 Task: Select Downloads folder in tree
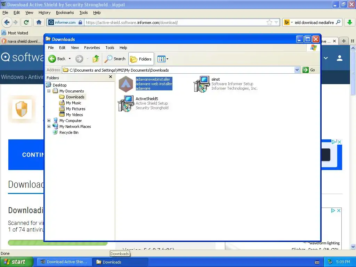click(x=75, y=97)
